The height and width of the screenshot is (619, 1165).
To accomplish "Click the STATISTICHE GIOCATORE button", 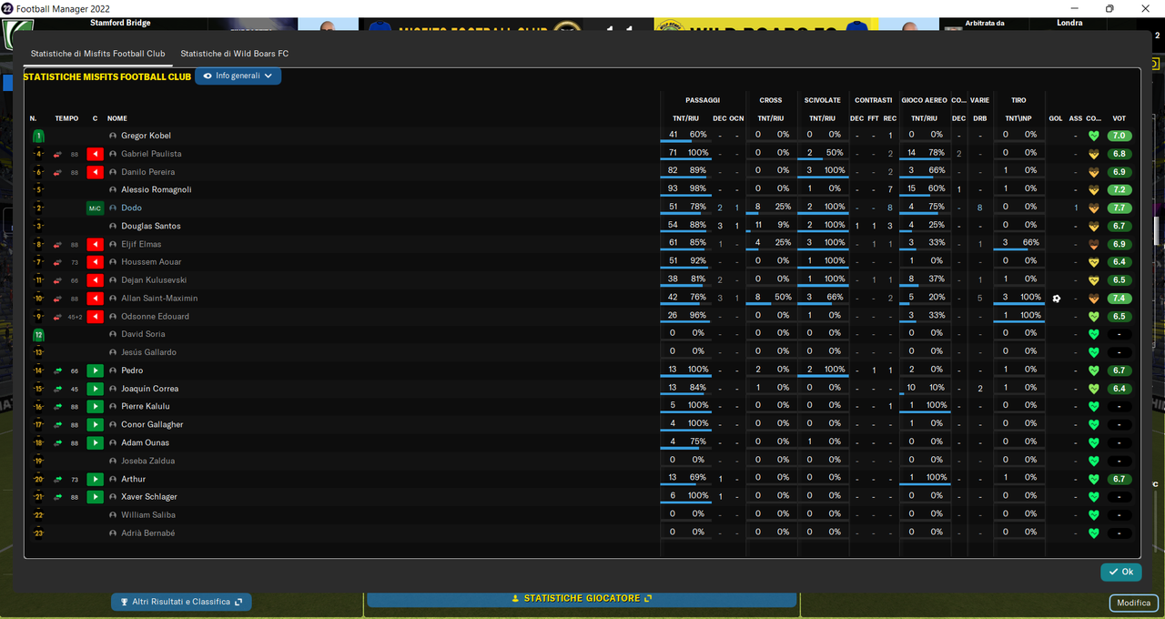I will (582, 598).
